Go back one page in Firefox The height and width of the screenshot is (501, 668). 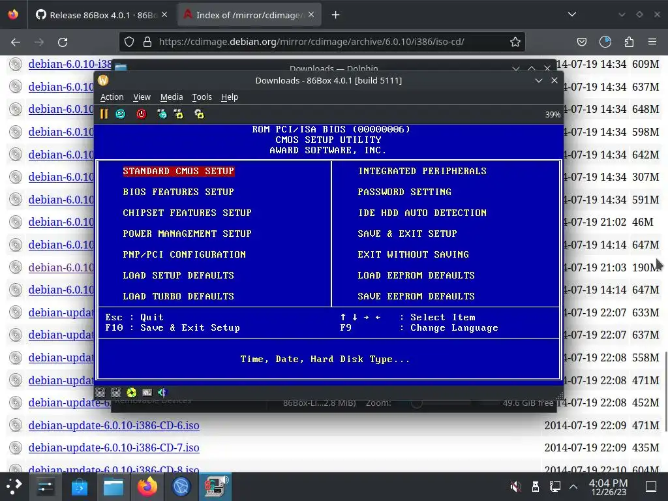pos(16,42)
